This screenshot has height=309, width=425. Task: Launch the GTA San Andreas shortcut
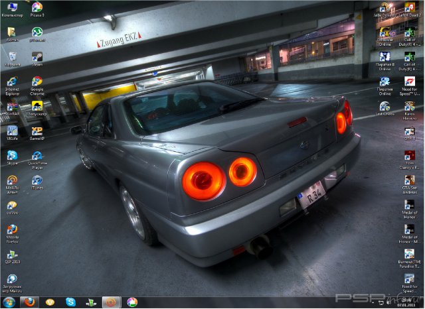pos(410,180)
